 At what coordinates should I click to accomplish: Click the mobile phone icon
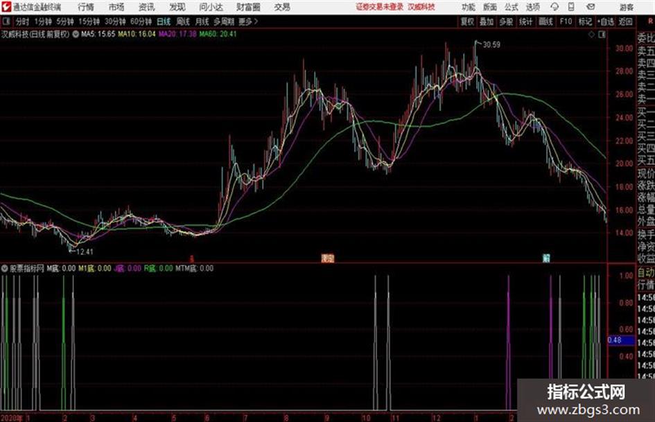(x=571, y=7)
